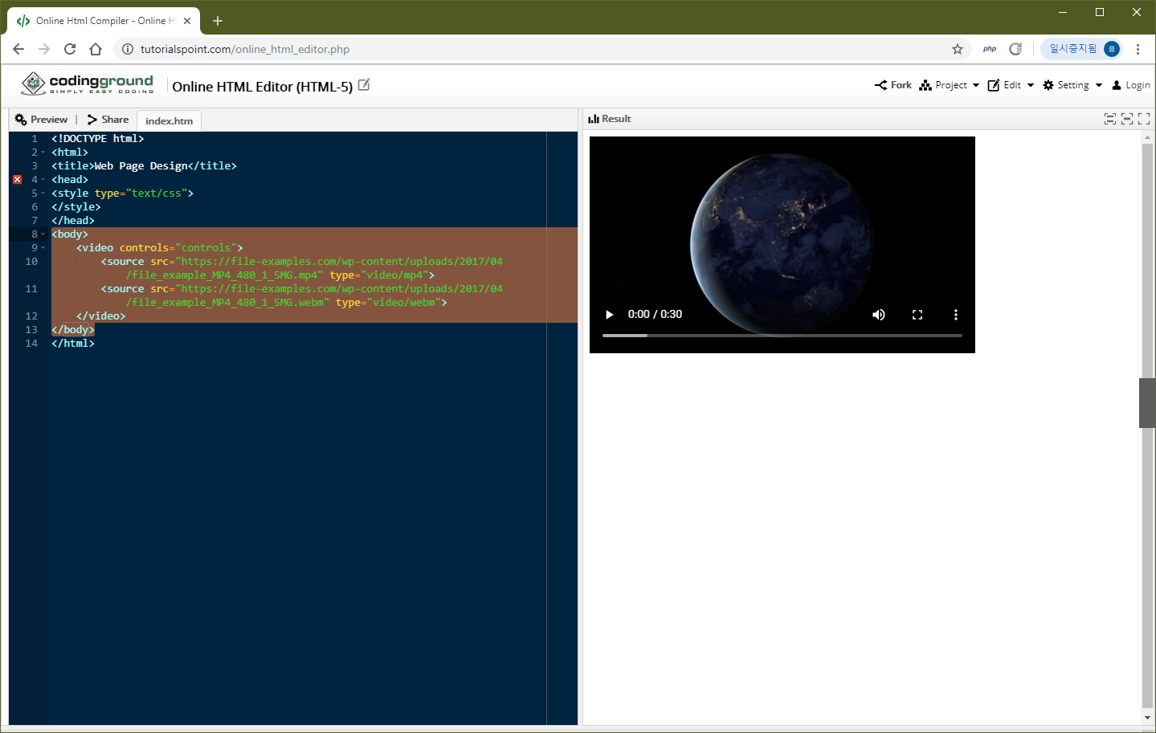Viewport: 1156px width, 733px height.
Task: Open the Edit menu
Action: [x=1010, y=85]
